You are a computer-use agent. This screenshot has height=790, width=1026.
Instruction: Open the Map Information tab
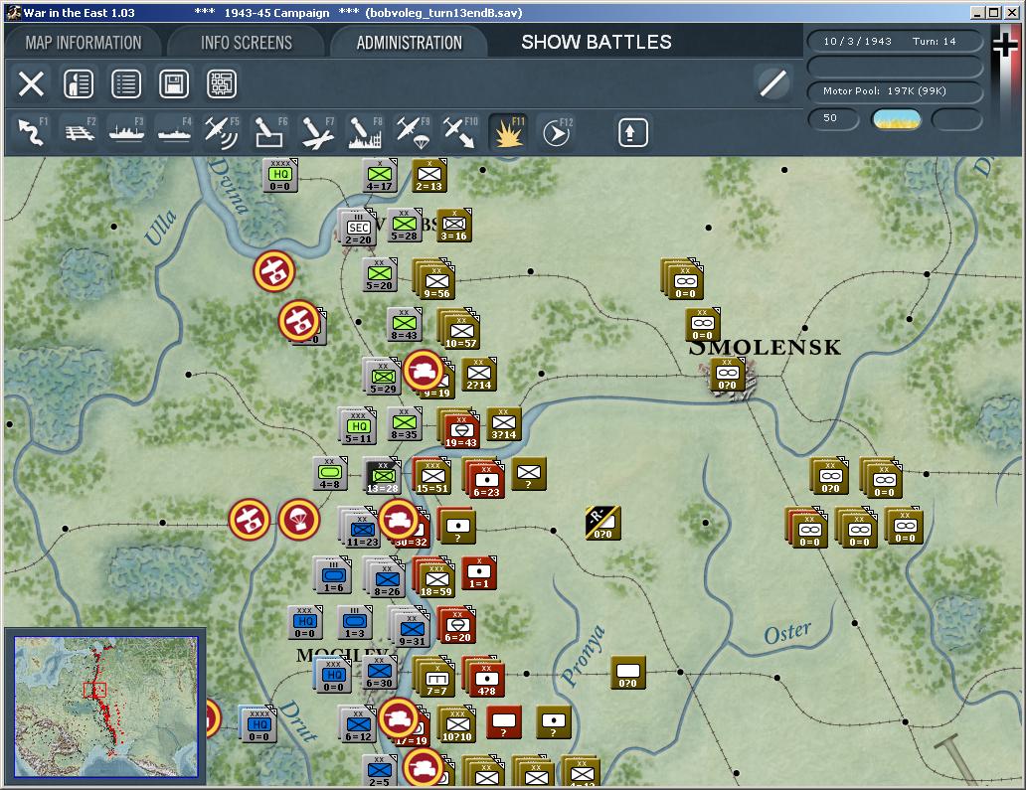(x=84, y=43)
